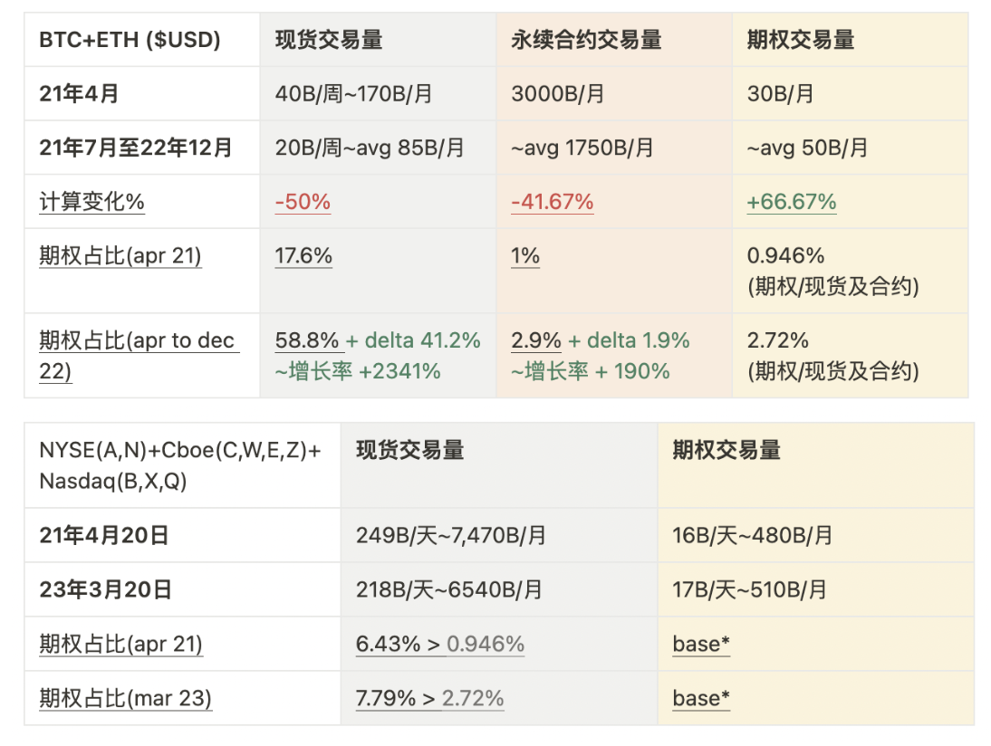This screenshot has width=991, height=746.
Task: Select base* in the apr 21 row
Action: coord(701,645)
